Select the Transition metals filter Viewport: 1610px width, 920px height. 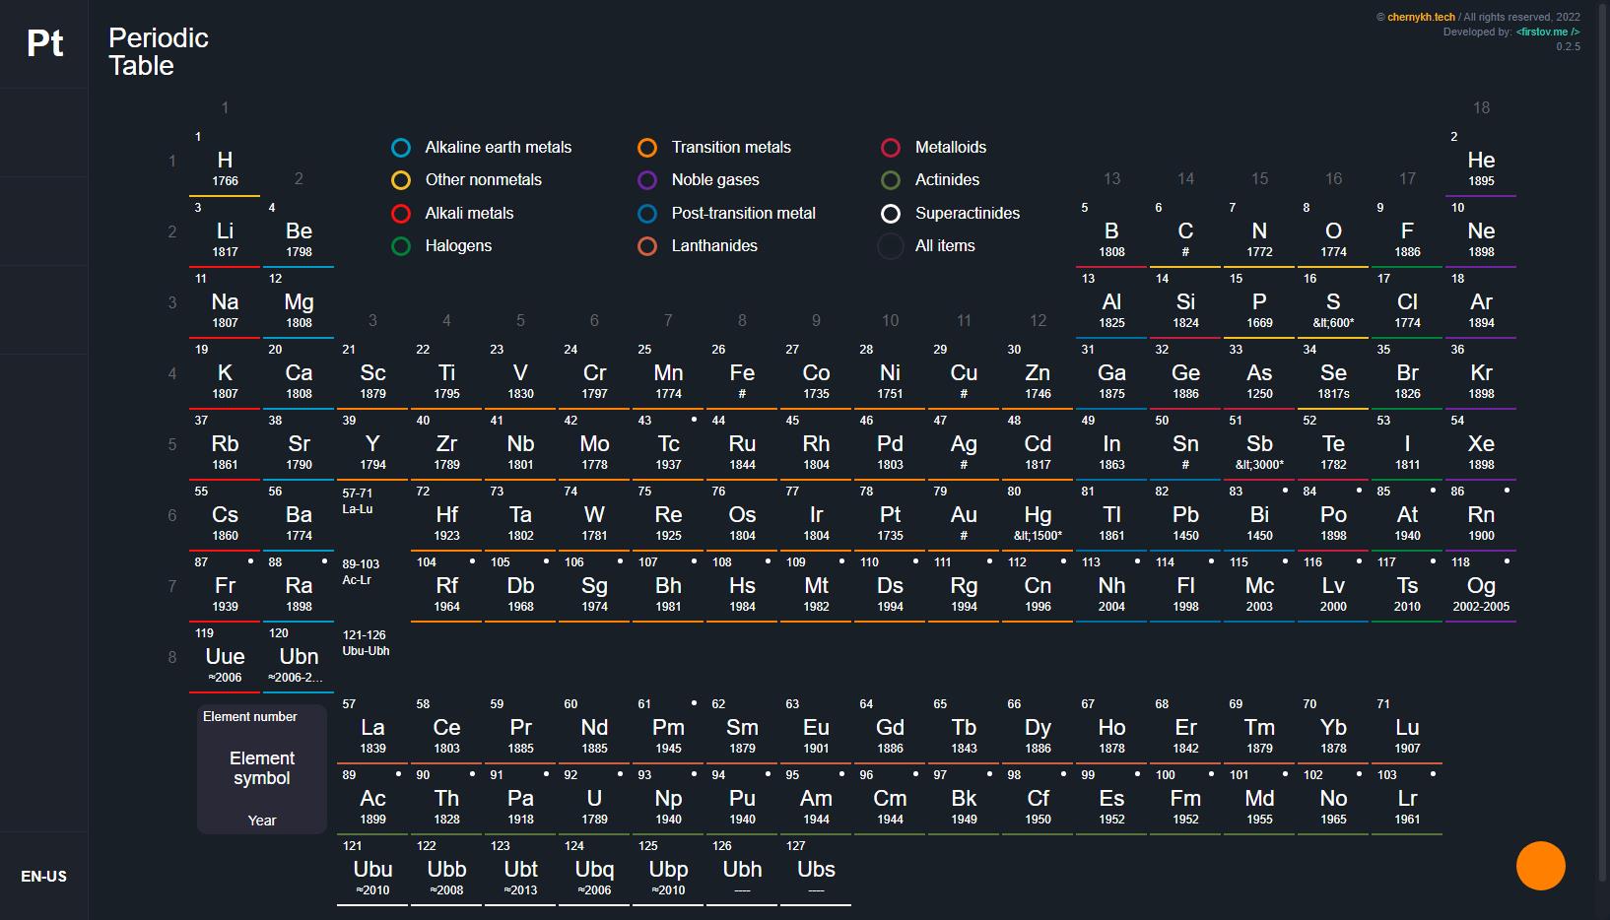[714, 148]
